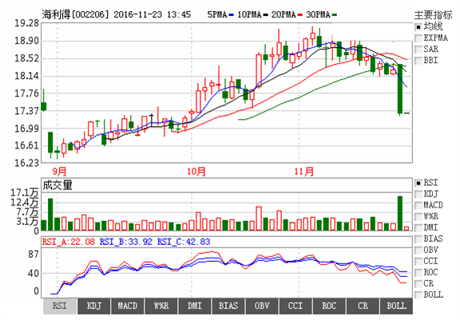Check the W%R box in side list
The width and height of the screenshot is (460, 320).
click(x=418, y=217)
